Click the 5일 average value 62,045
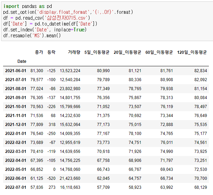 click(103, 178)
